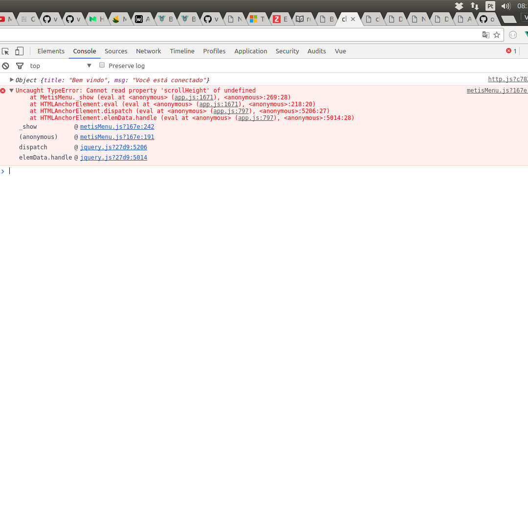Click the bookmark star in the address bar
Screen dimensions: 528x528
pyautogui.click(x=497, y=35)
